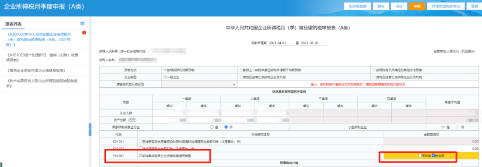Click the 三季度 column header
This screenshot has height=167, width=482.
(x=324, y=99)
